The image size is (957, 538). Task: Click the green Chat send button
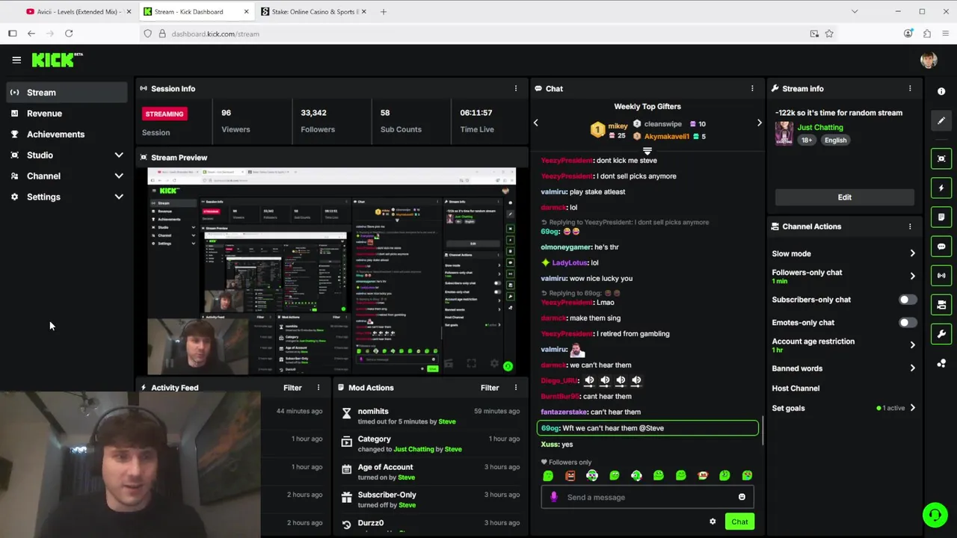(x=739, y=522)
